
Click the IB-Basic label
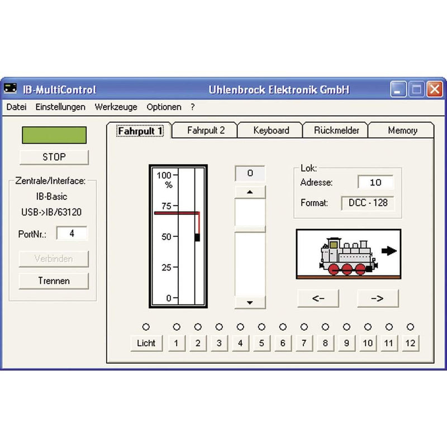coord(51,197)
